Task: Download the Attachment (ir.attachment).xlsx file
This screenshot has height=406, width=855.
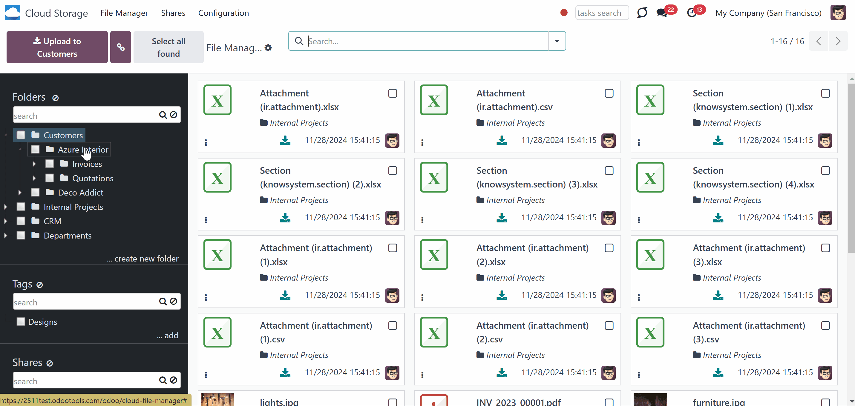Action: (x=285, y=140)
